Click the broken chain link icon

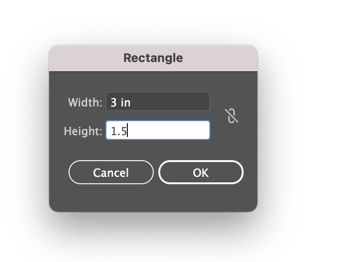(x=232, y=116)
